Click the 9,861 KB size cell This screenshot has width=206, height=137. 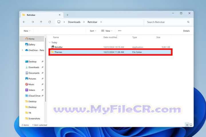(166, 47)
